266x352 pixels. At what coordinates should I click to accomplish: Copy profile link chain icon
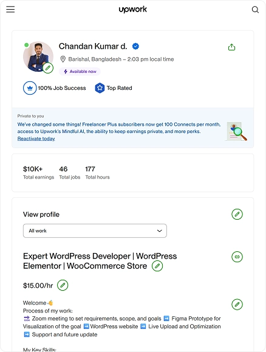click(x=237, y=257)
